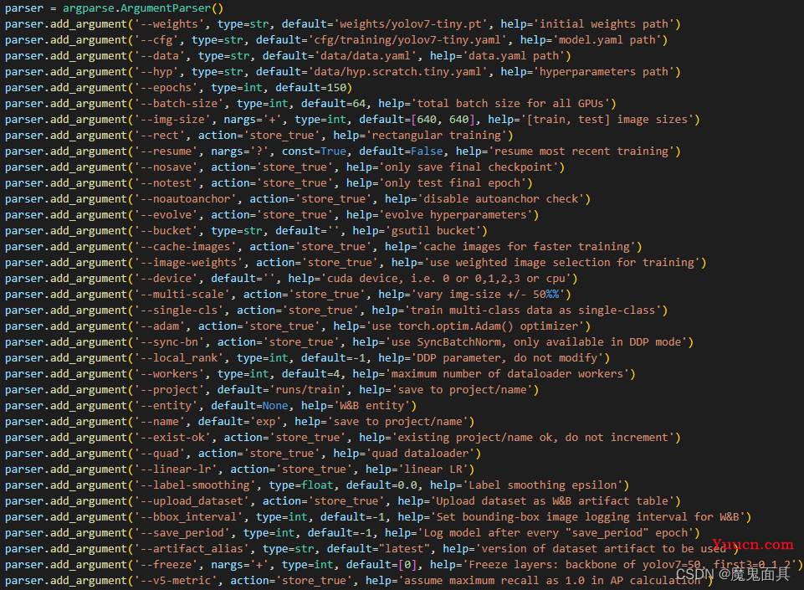
Task: Click the default=None value in entity line
Action: (275, 406)
